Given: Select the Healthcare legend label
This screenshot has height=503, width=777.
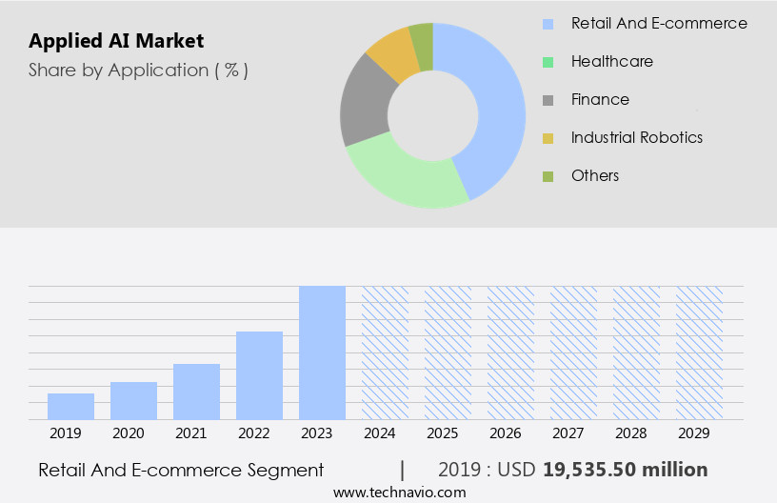Looking at the screenshot, I should [x=611, y=62].
